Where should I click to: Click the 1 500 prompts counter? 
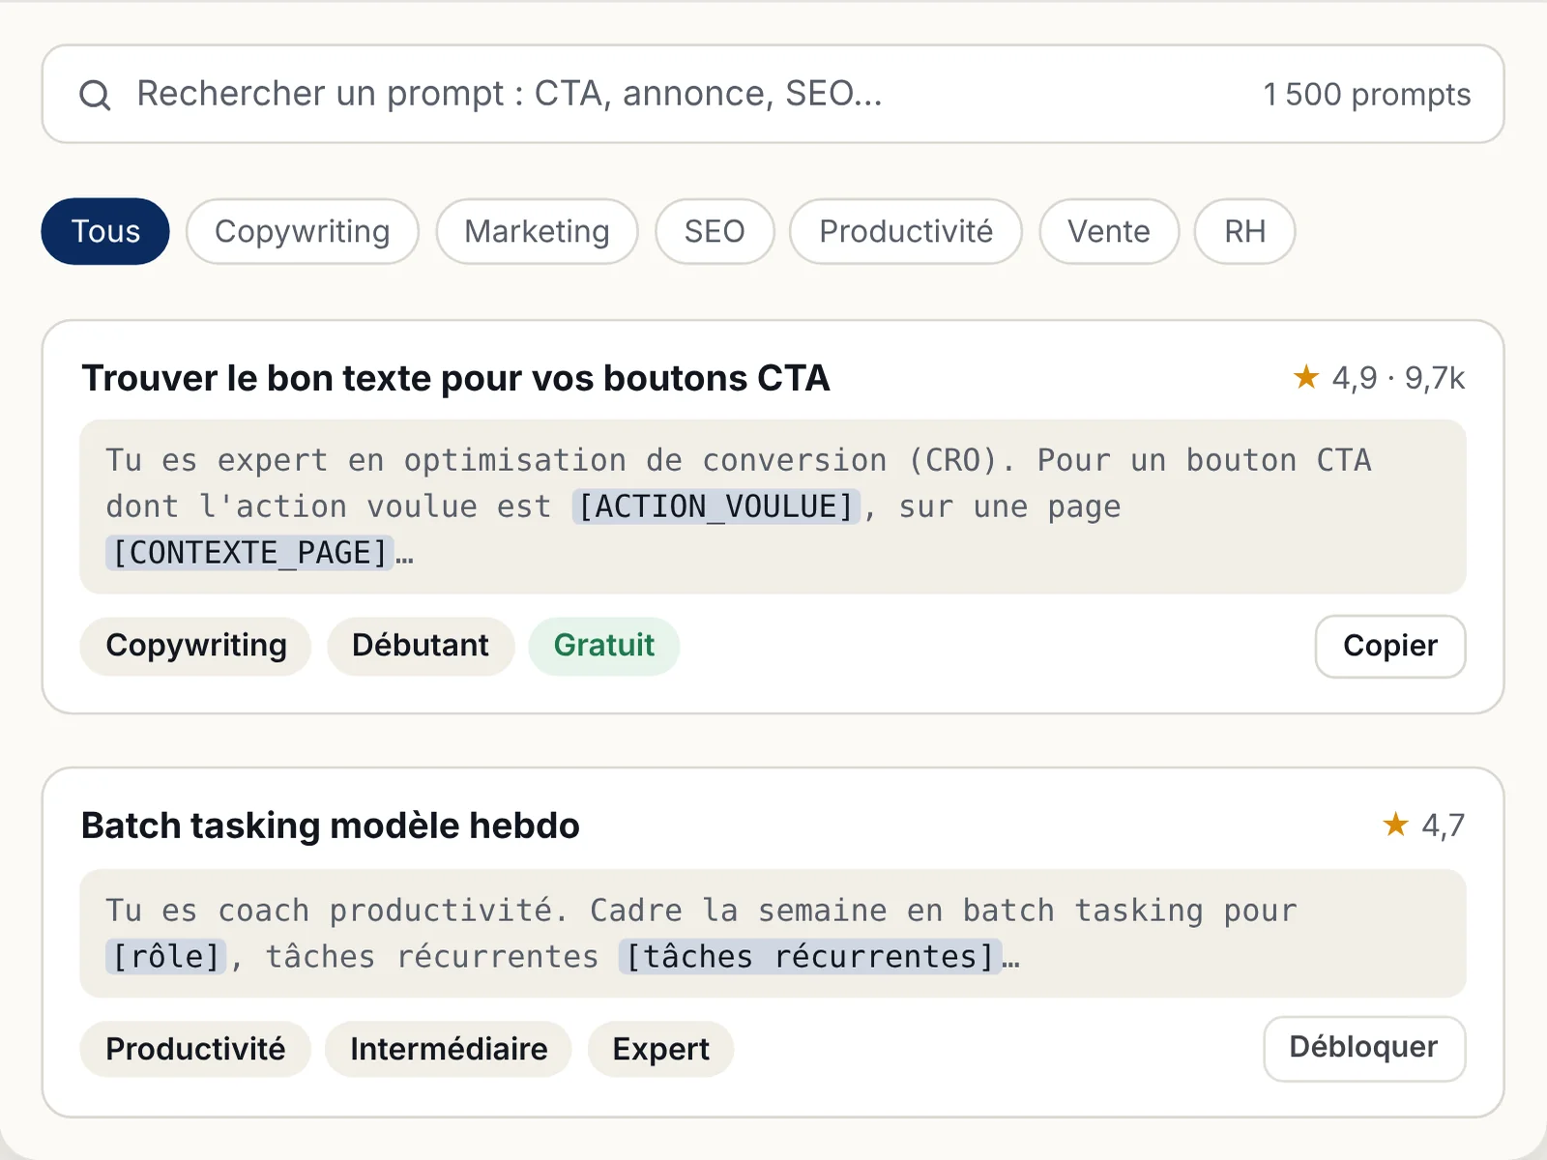click(x=1366, y=95)
